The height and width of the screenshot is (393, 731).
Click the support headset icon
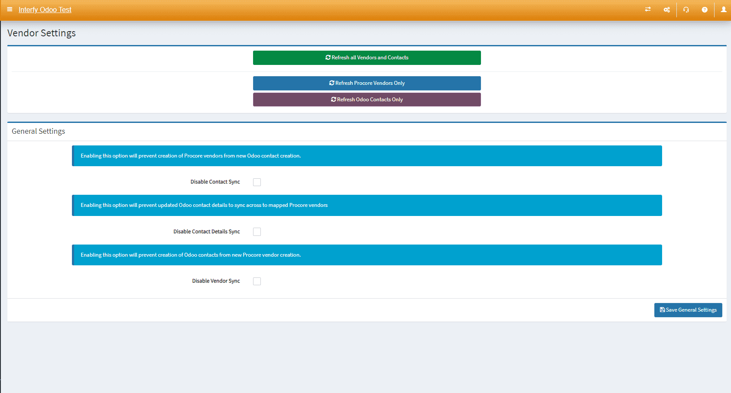tap(686, 10)
